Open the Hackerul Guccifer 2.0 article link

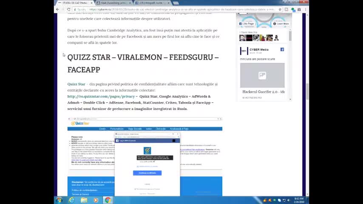coord(264,92)
